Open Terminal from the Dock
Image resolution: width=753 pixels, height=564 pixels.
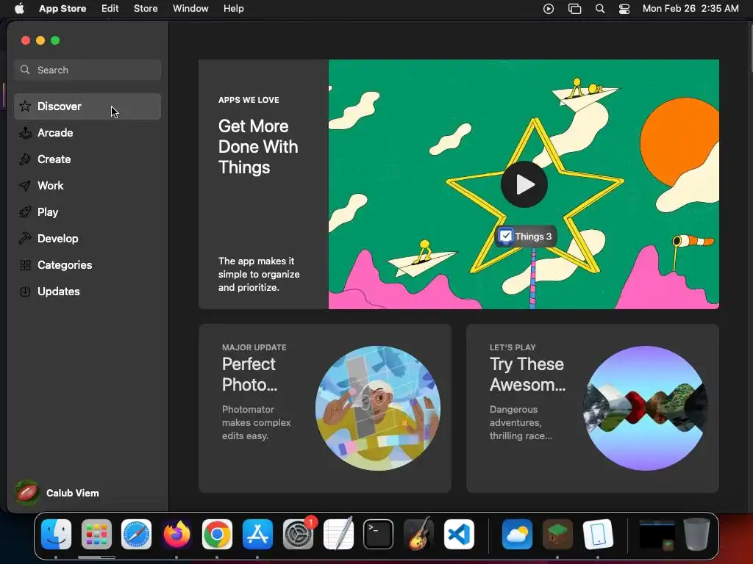pyautogui.click(x=379, y=535)
